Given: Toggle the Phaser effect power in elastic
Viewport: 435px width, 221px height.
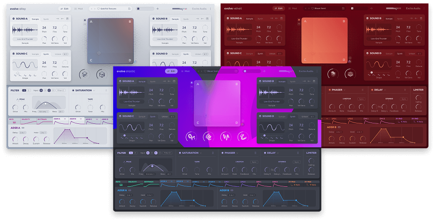Looking at the screenshot, I should (x=223, y=153).
